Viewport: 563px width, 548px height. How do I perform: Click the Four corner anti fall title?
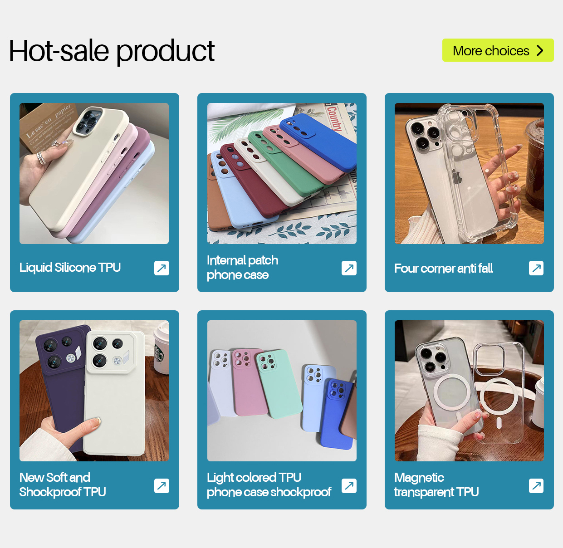click(443, 269)
